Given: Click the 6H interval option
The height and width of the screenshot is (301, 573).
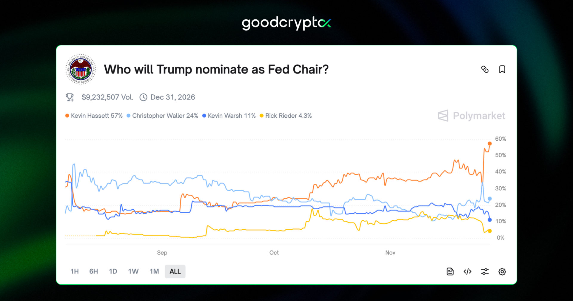Looking at the screenshot, I should [x=93, y=271].
